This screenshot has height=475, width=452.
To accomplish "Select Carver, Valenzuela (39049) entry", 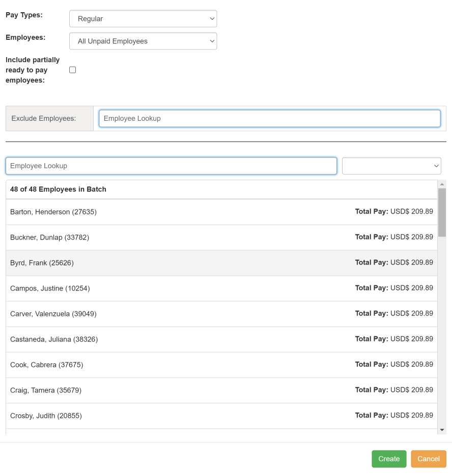I will (221, 313).
